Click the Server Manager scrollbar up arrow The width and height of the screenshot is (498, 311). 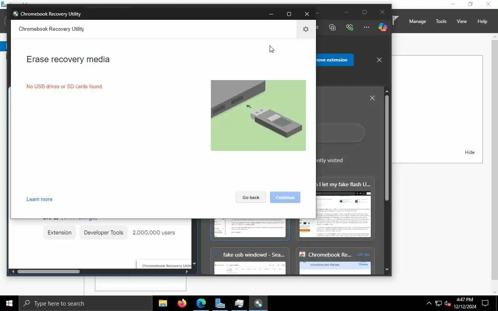point(495,36)
